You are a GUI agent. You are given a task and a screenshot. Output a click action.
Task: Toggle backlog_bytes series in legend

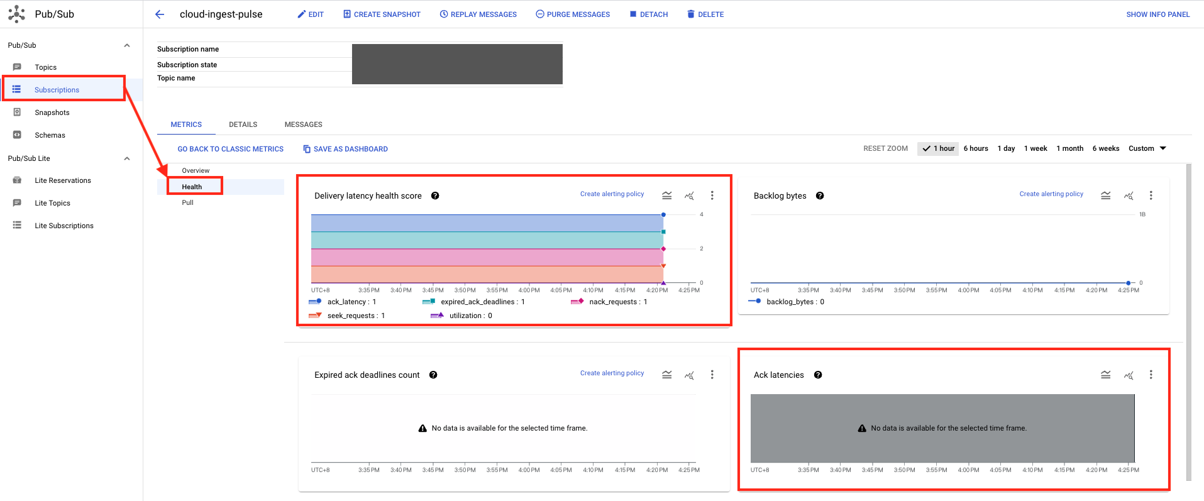[786, 302]
